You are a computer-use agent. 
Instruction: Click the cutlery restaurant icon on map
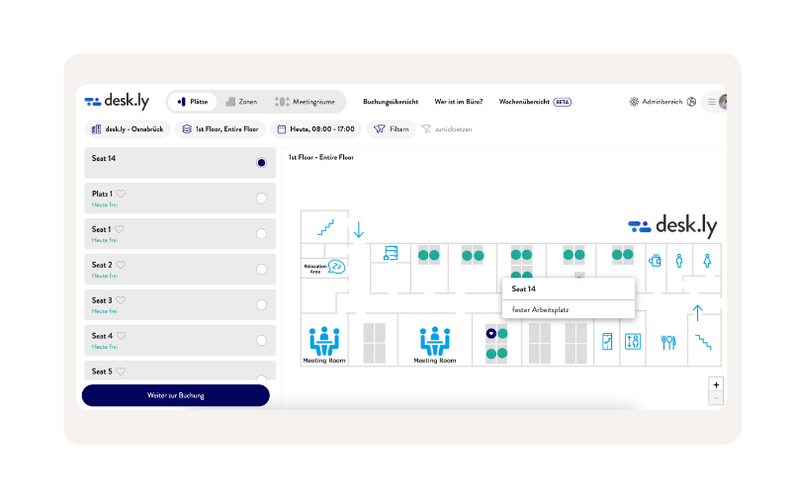[668, 343]
